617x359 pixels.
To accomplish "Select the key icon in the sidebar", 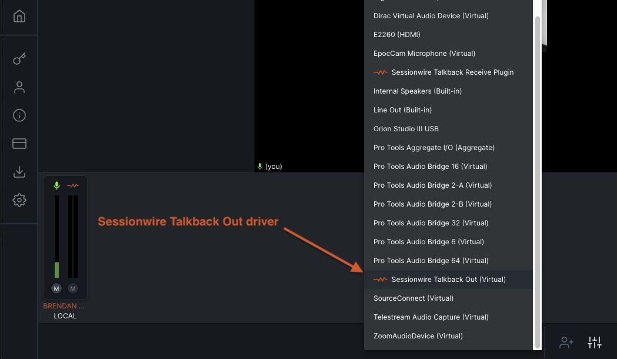I will [19, 59].
